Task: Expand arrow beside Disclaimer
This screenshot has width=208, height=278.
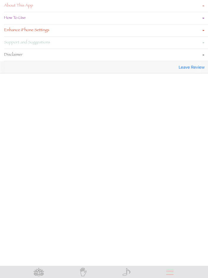Action: (204, 55)
